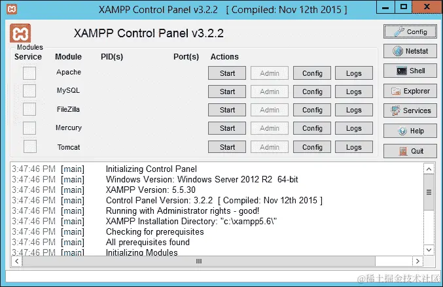Open MySQL Config menu
Viewport: 443px width, 287px height.
[312, 92]
